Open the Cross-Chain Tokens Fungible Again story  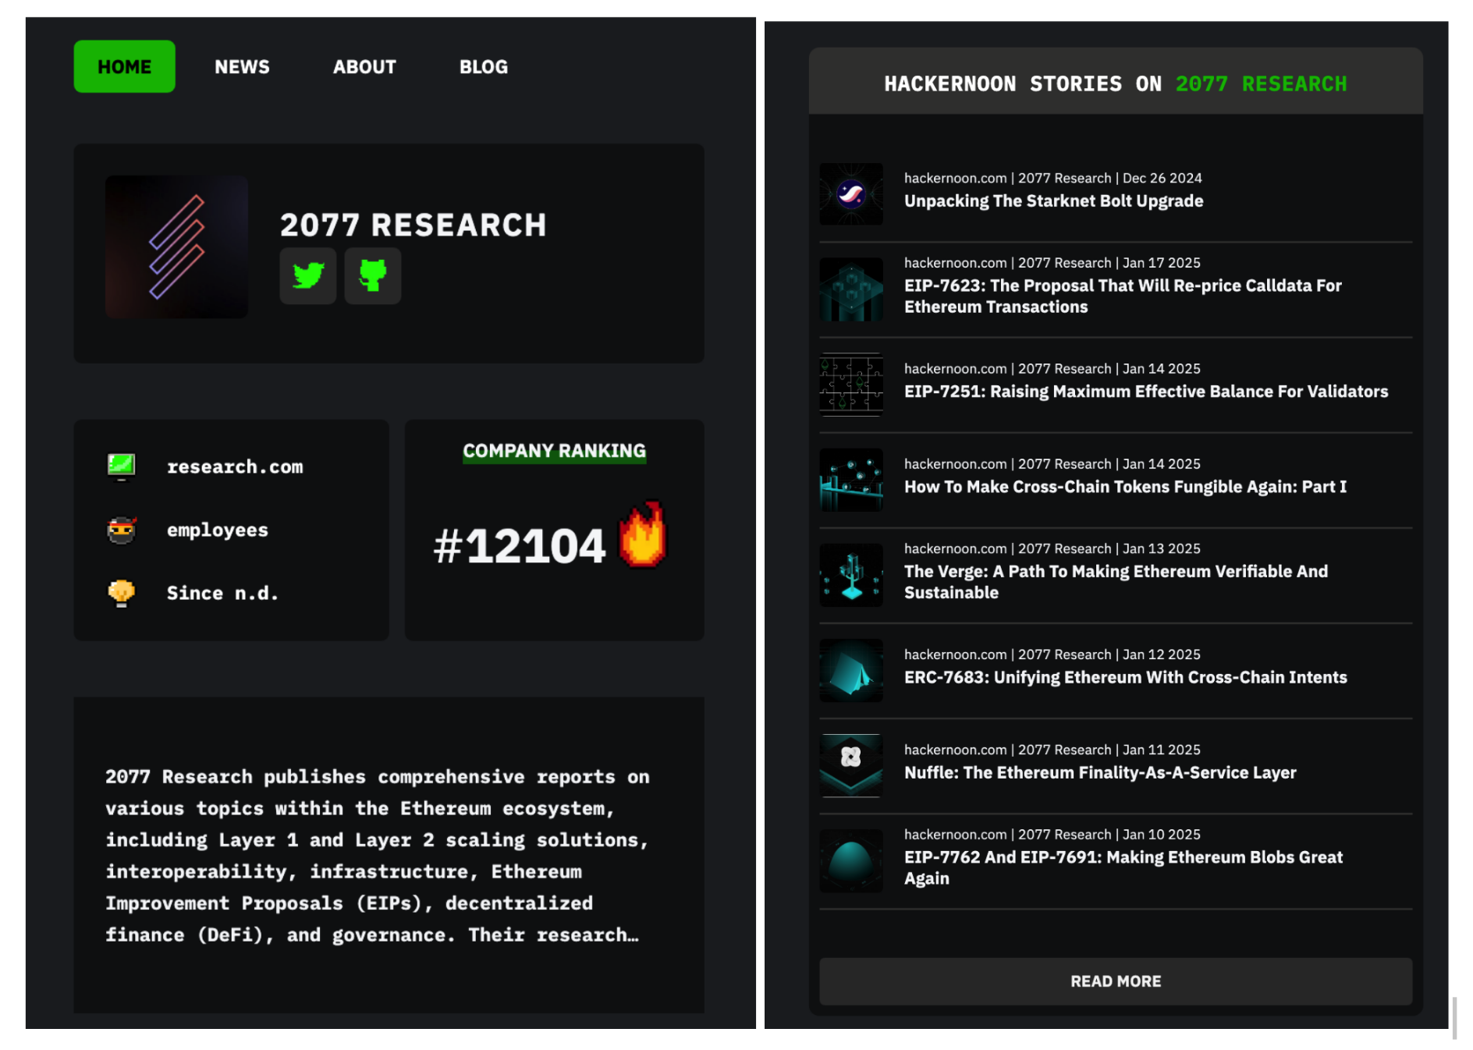[1125, 486]
